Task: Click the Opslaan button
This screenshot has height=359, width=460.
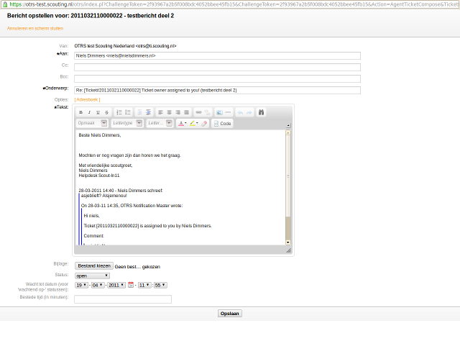Action: click(x=230, y=314)
